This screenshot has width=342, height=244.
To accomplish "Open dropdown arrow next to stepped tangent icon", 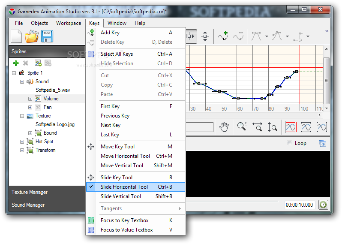I will point(308,36).
